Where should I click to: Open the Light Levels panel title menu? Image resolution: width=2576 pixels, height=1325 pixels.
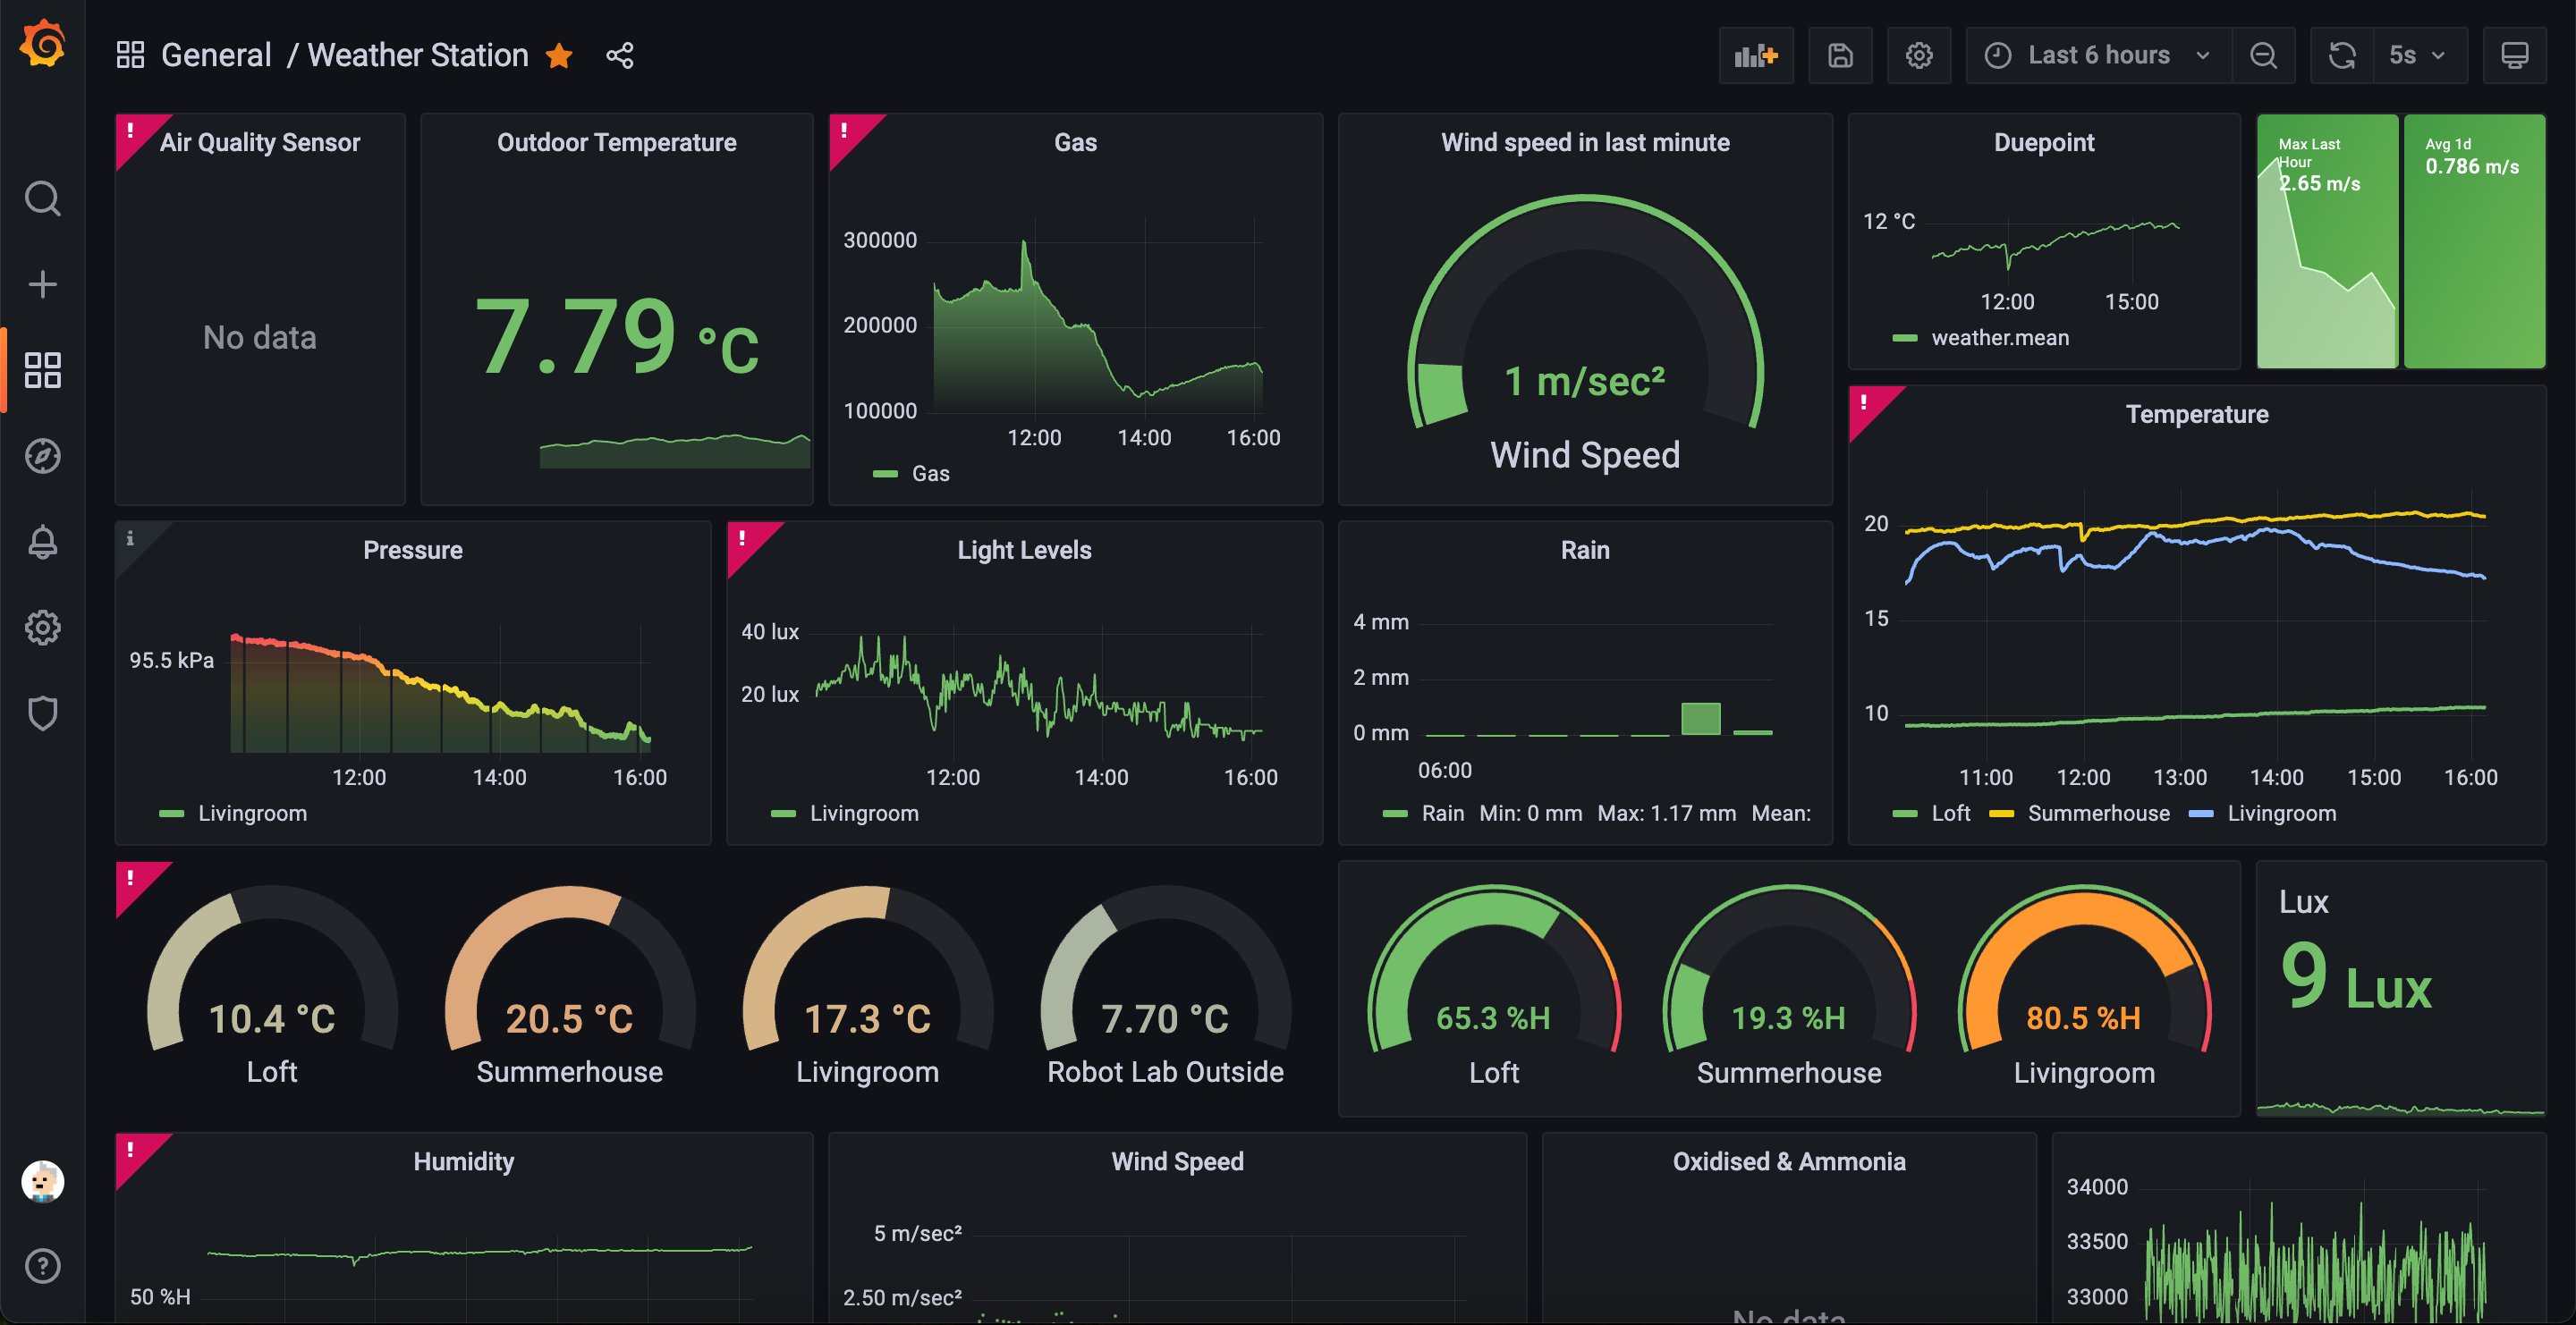pyautogui.click(x=1024, y=551)
